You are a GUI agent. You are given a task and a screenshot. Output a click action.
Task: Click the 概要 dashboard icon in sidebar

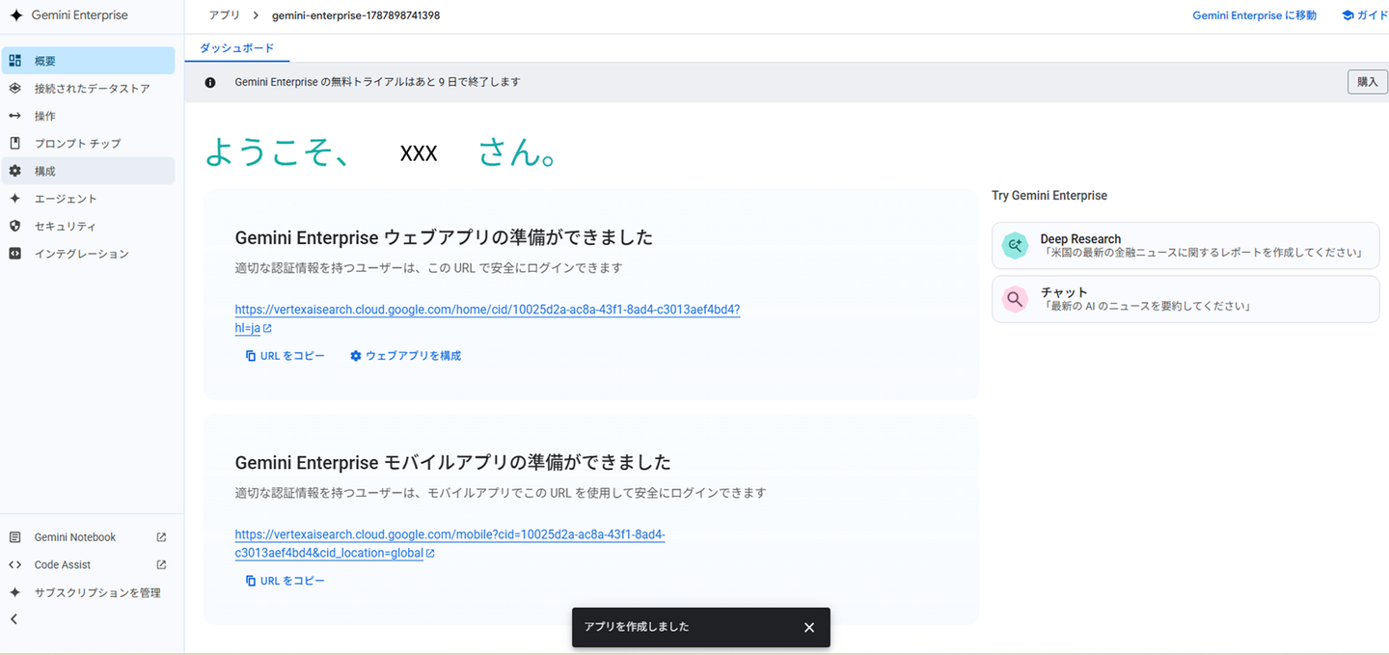tap(14, 61)
